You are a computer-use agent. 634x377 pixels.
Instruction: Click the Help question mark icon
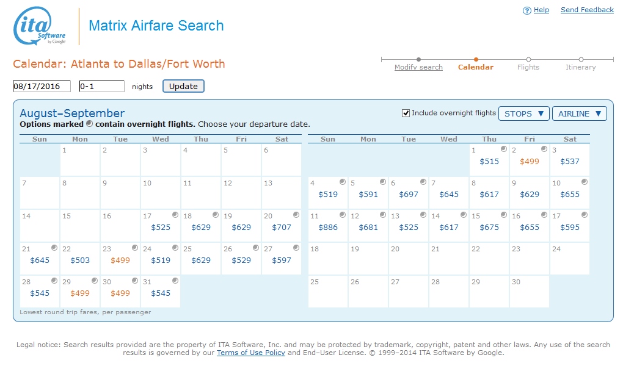[x=527, y=10]
